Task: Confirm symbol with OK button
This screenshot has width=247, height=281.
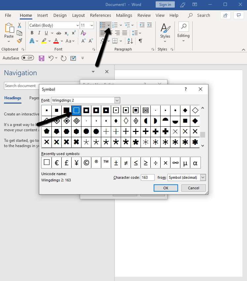Action: (166, 188)
